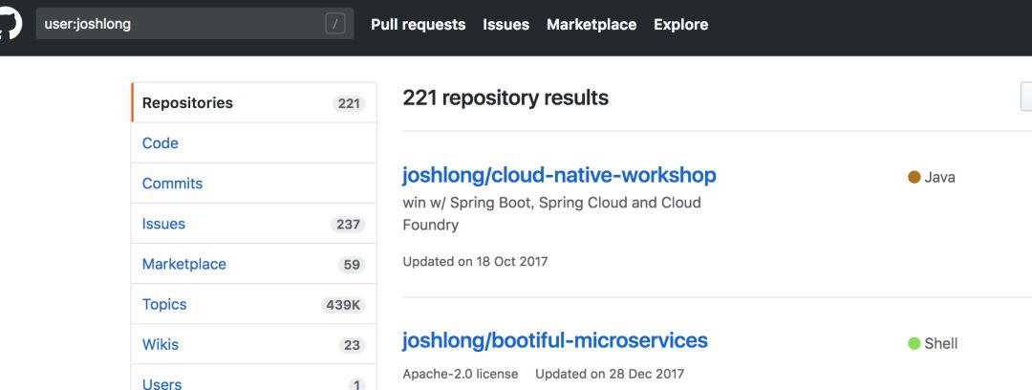Open Marketplace in the header bar
The width and height of the screenshot is (1032, 390).
click(591, 25)
